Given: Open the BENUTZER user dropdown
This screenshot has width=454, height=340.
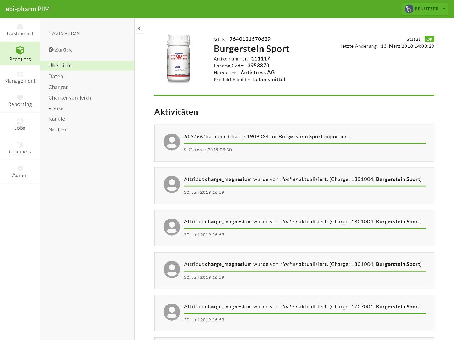Looking at the screenshot, I should click(425, 9).
